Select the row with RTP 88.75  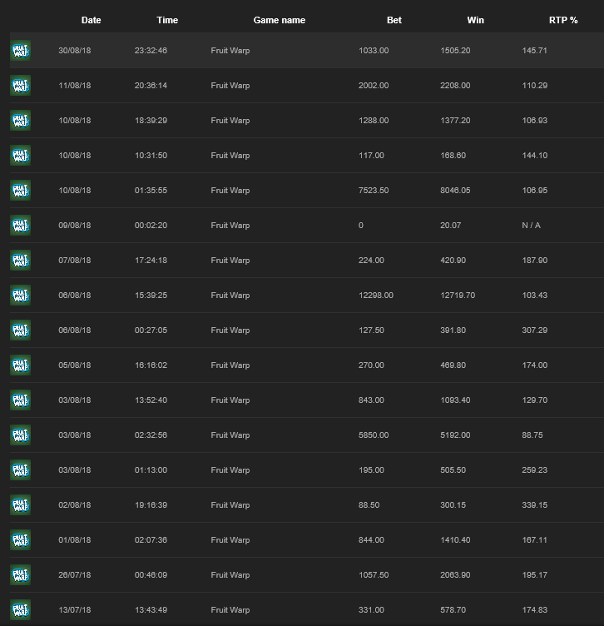pyautogui.click(x=307, y=435)
